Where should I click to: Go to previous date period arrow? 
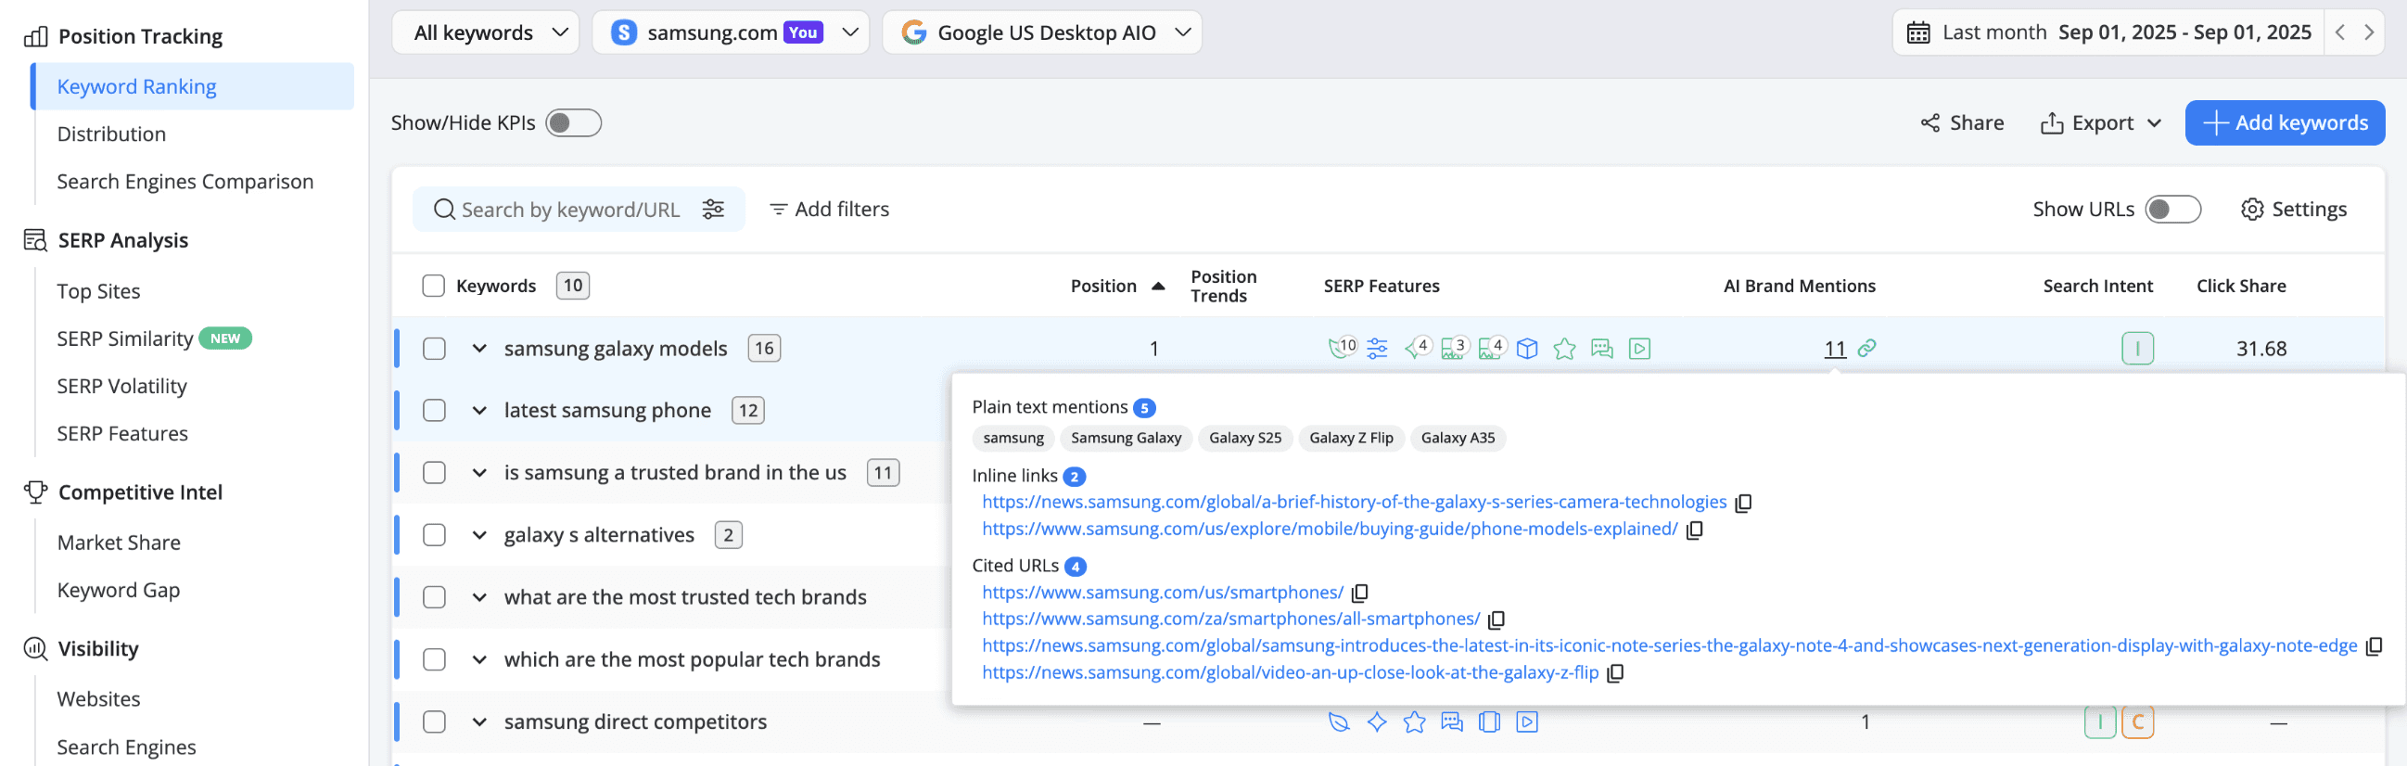[x=2339, y=32]
